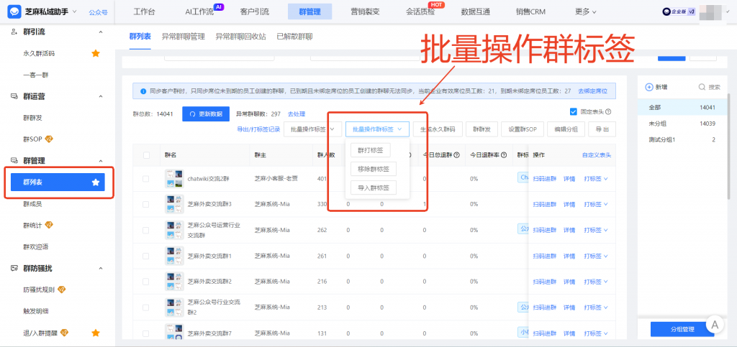
Task: Click the group avatar of chatwiki交流2群
Action: pyautogui.click(x=174, y=179)
